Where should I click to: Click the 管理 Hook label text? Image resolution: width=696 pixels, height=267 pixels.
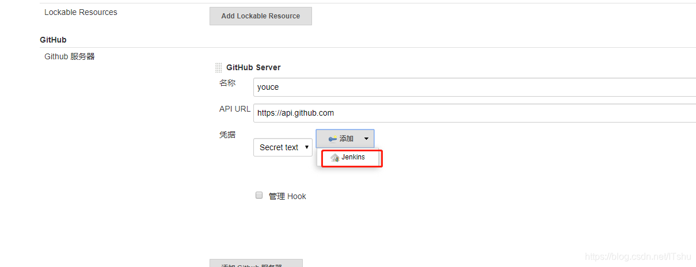[x=287, y=196]
